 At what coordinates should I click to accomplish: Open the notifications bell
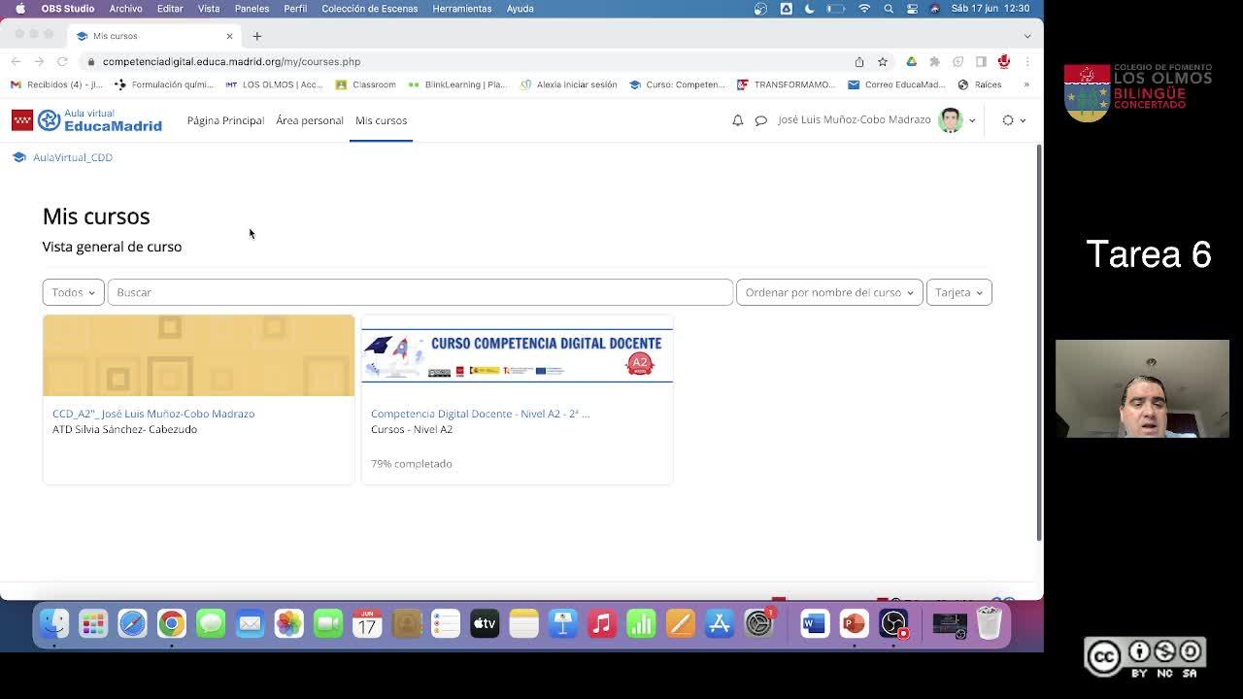(737, 120)
